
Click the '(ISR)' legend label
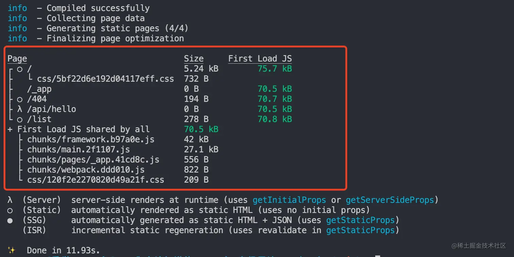34,230
